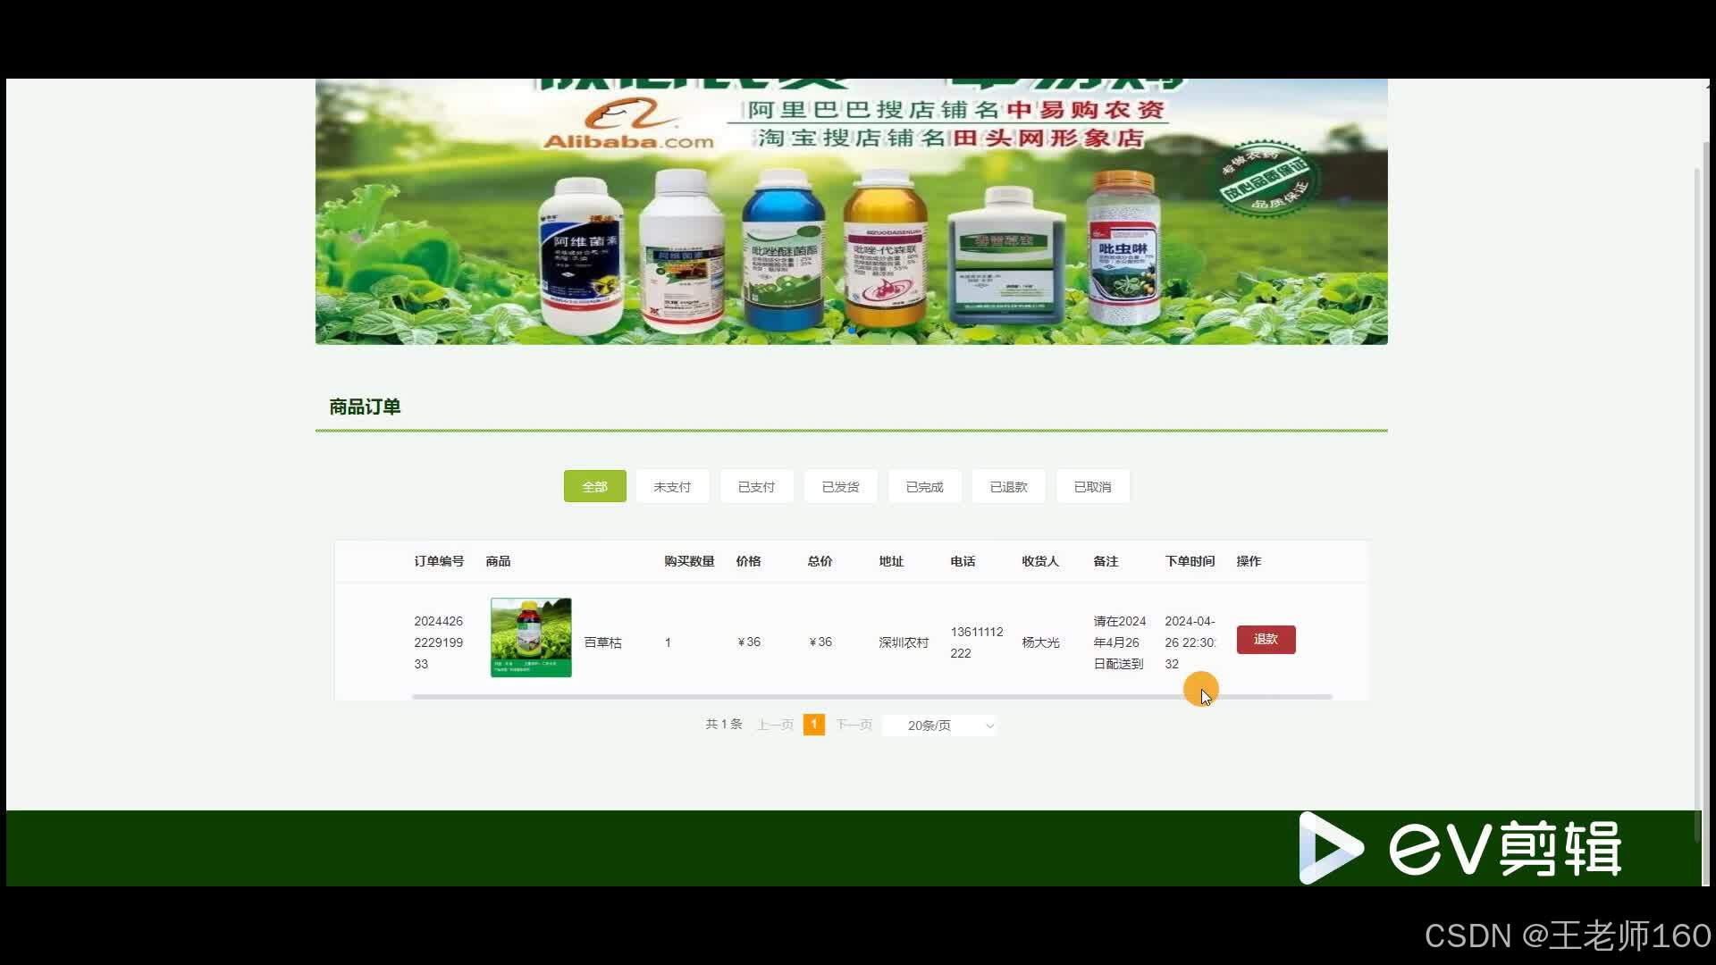Click the 百草枯 product thumbnail image
Image resolution: width=1716 pixels, height=965 pixels.
pos(531,638)
